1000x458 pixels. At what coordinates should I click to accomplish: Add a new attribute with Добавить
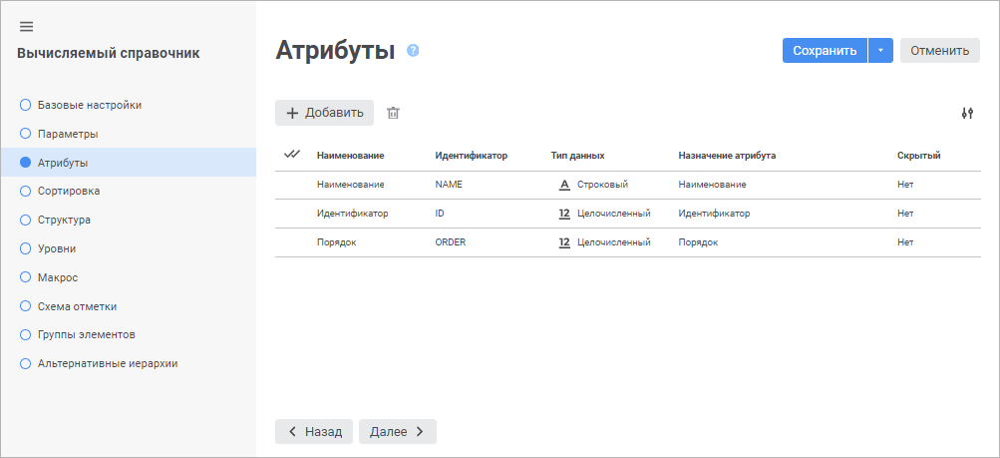click(324, 113)
